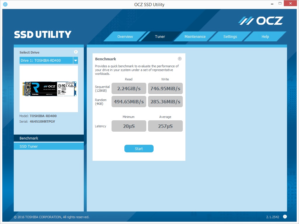Select Benchmark in the left sidebar
Viewport: 299px width, 224px height.
(49, 138)
